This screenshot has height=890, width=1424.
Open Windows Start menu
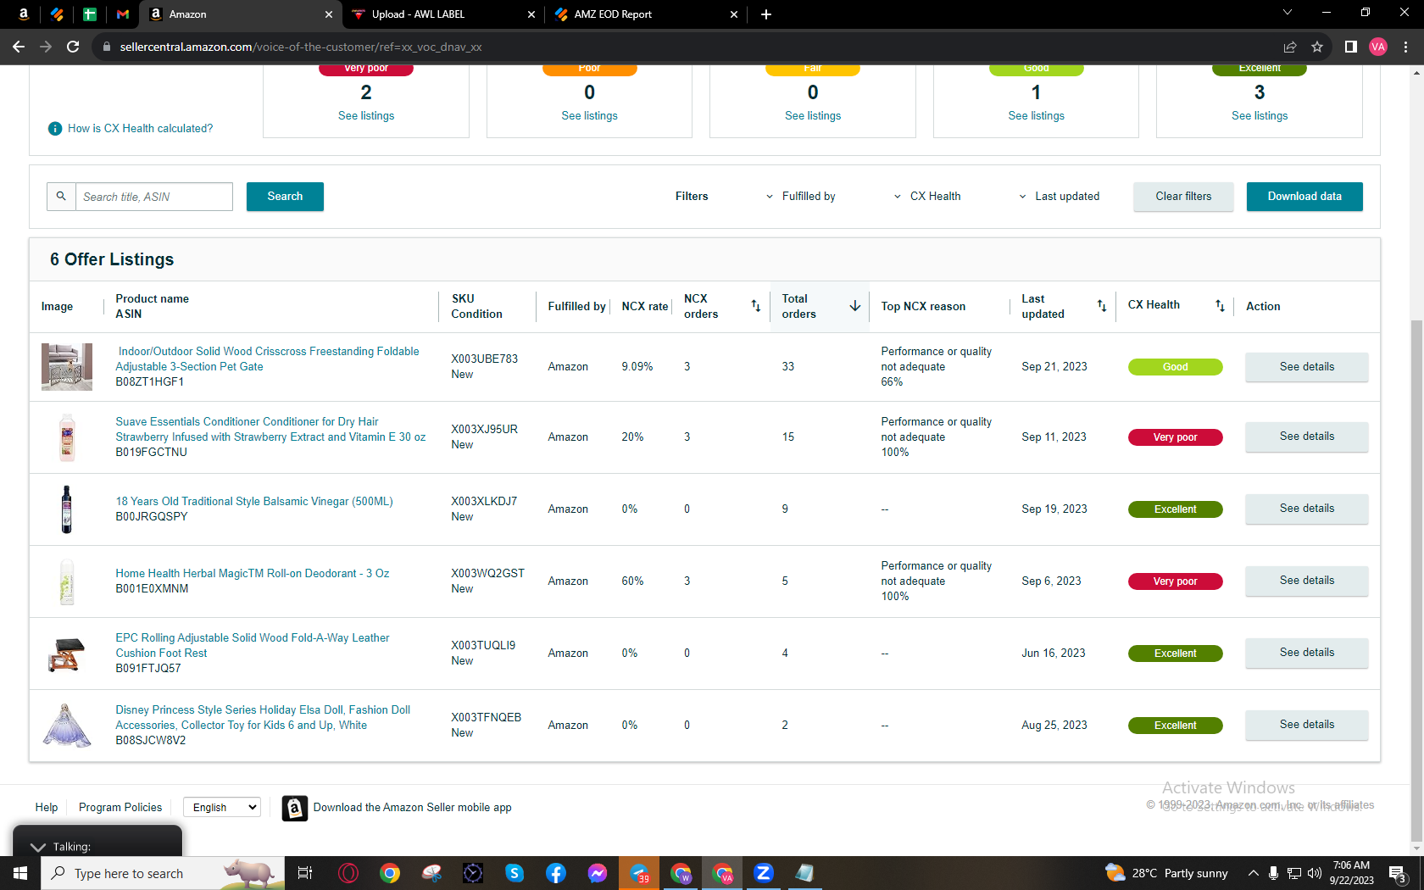20,873
